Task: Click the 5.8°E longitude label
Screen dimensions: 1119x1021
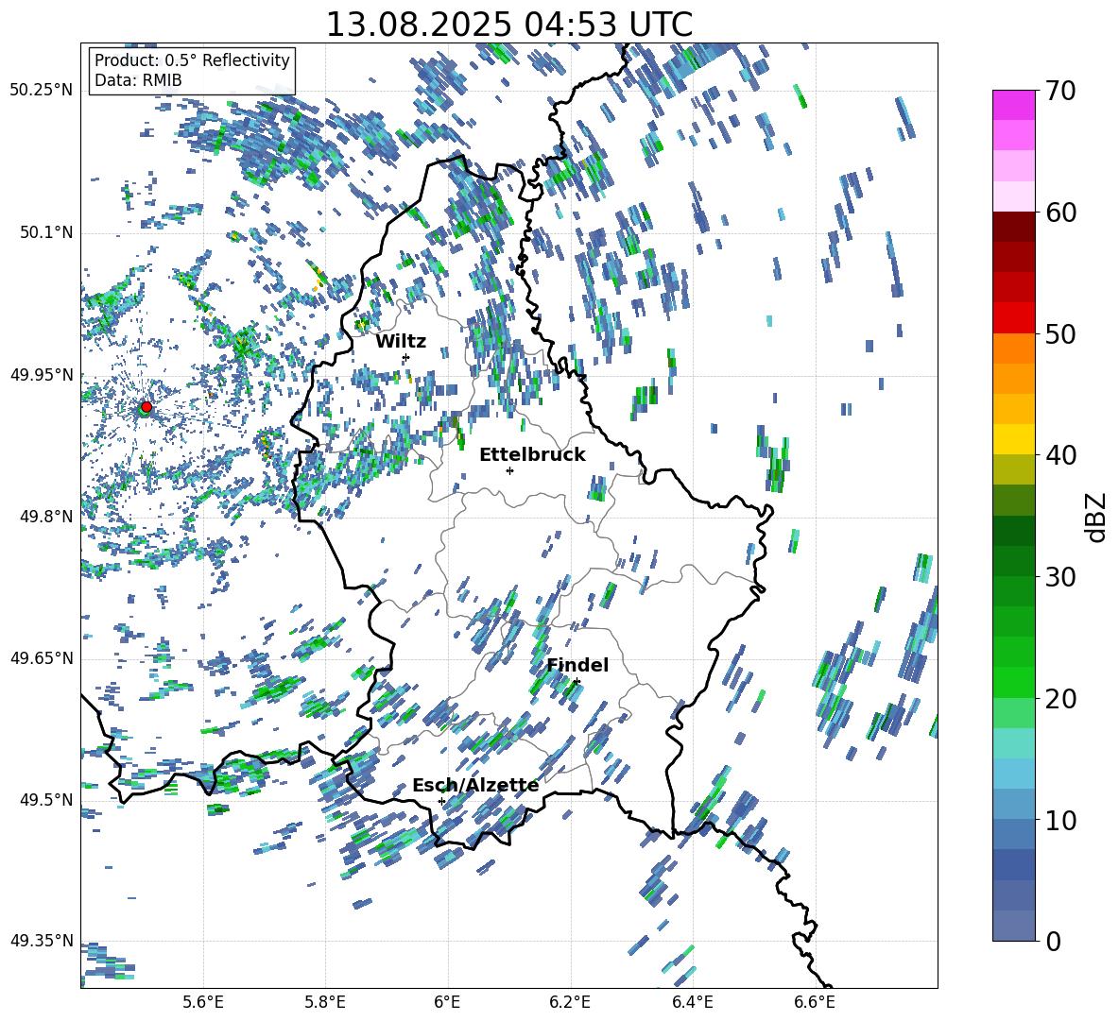Action: 325,1002
